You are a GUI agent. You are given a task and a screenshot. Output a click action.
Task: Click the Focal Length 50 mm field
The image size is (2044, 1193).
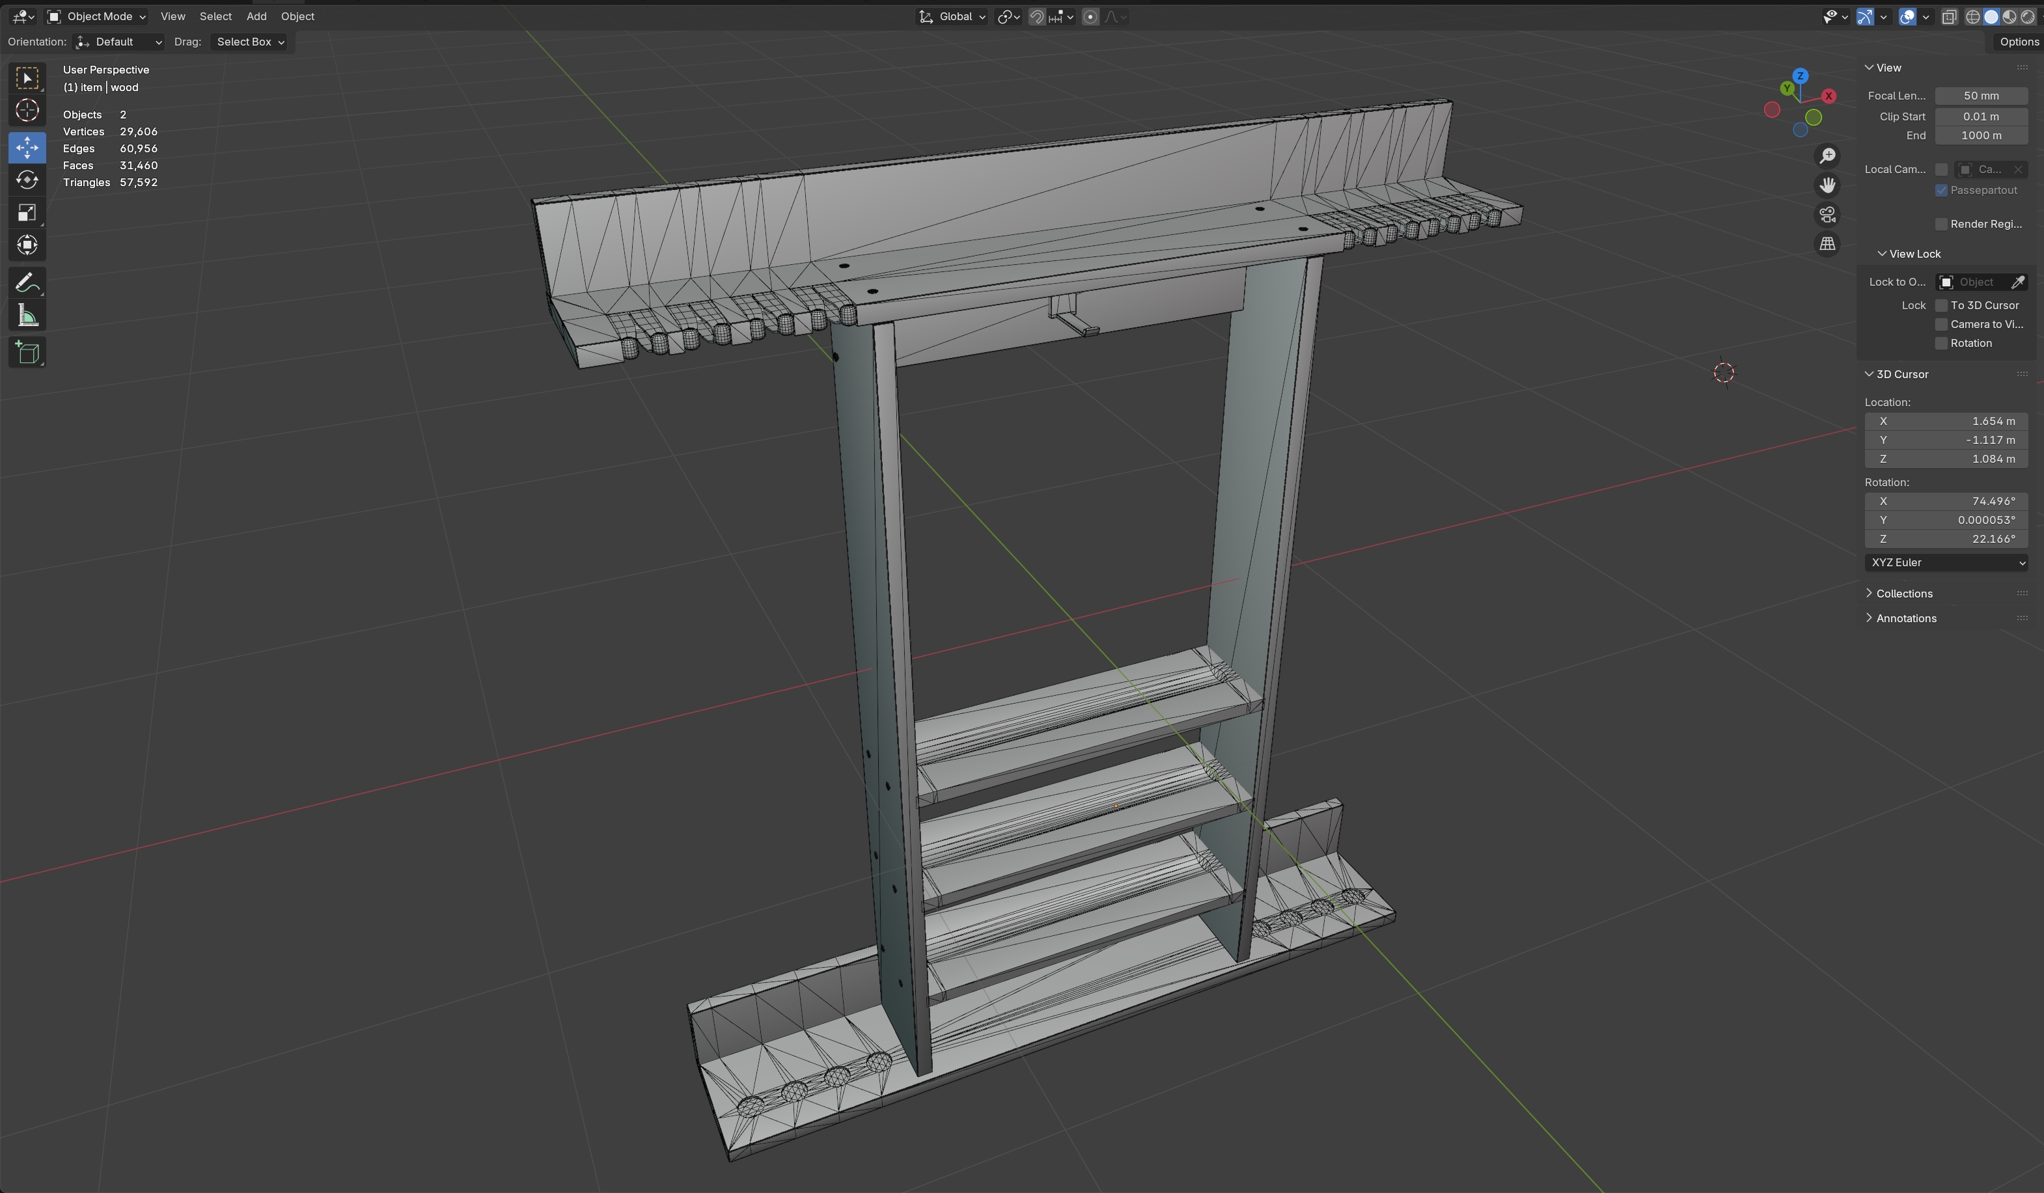point(1980,96)
